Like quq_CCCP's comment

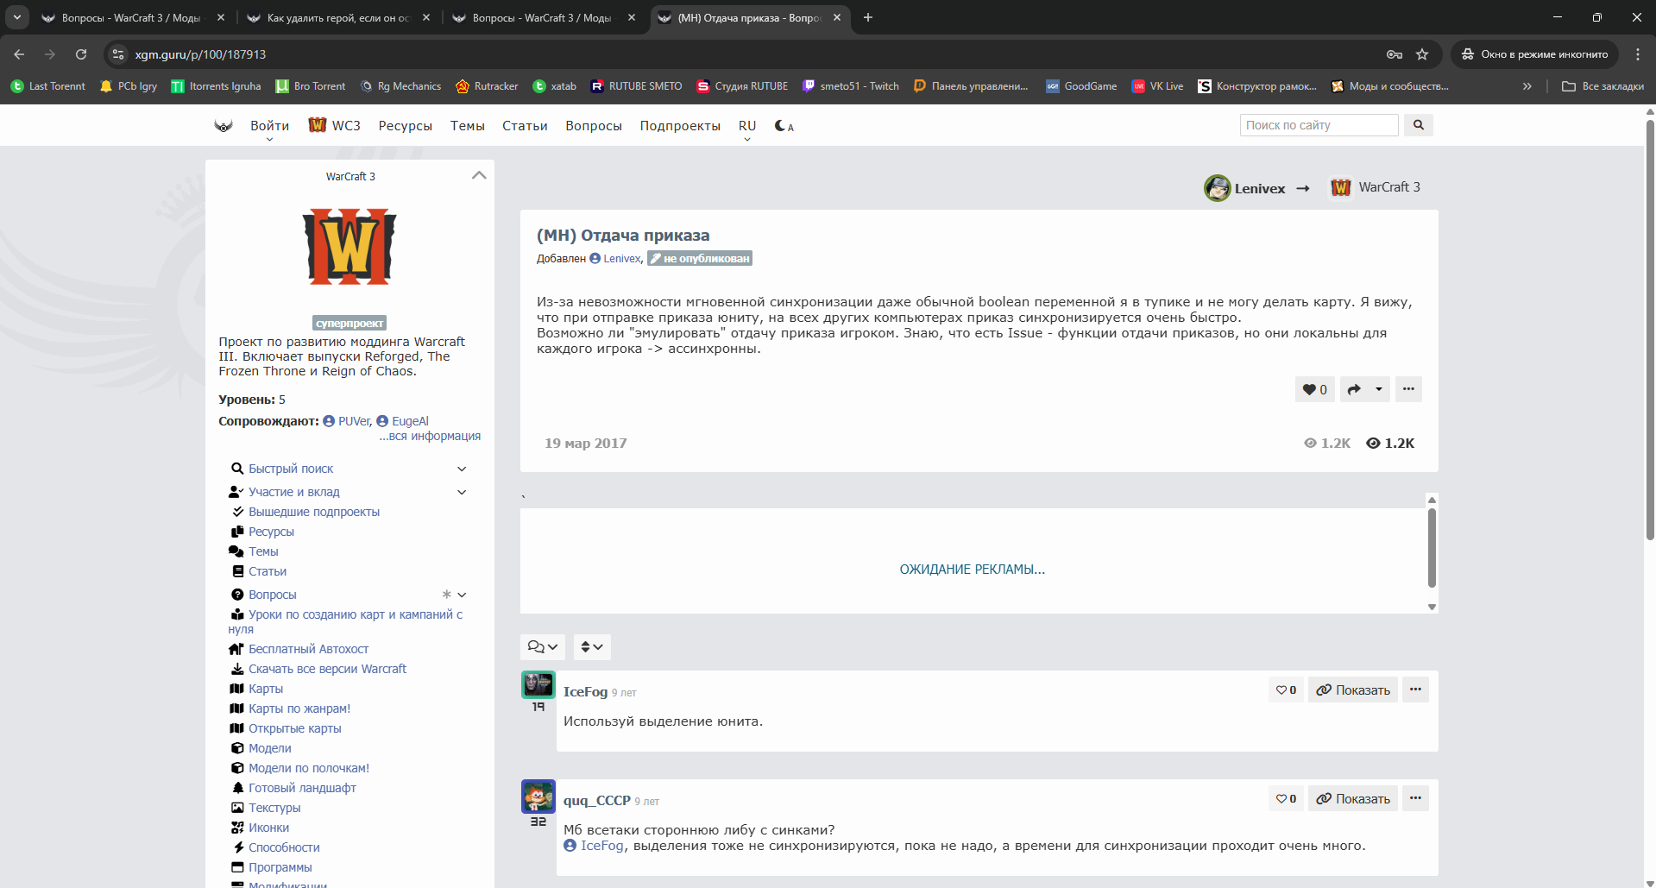pos(1286,798)
